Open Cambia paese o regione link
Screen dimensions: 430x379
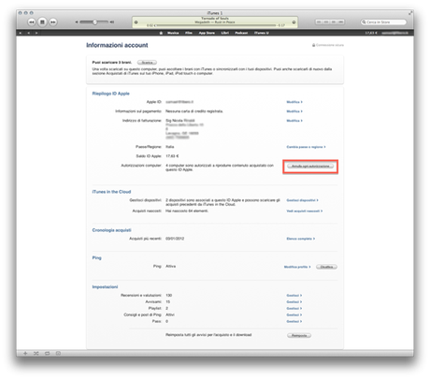click(x=306, y=147)
